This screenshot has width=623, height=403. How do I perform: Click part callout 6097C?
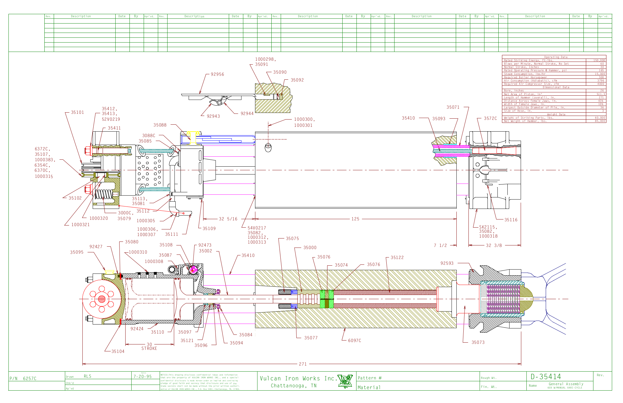tap(354, 341)
